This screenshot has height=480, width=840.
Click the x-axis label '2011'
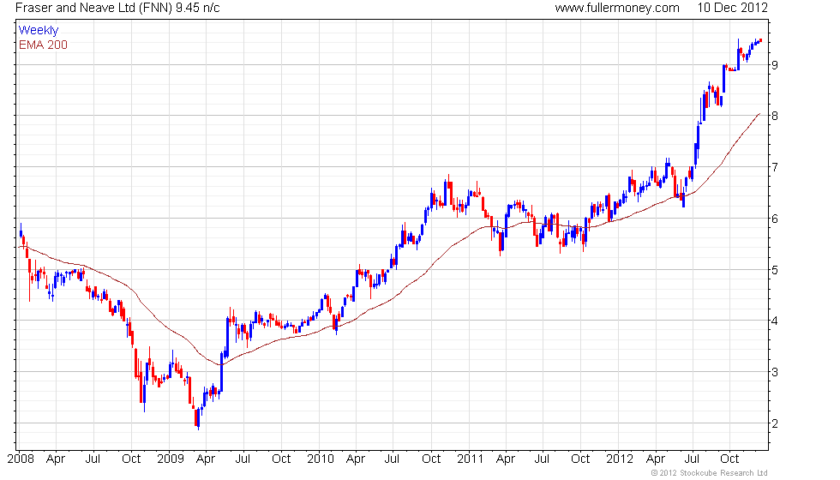(x=470, y=459)
